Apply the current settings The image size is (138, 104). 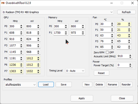82,98
